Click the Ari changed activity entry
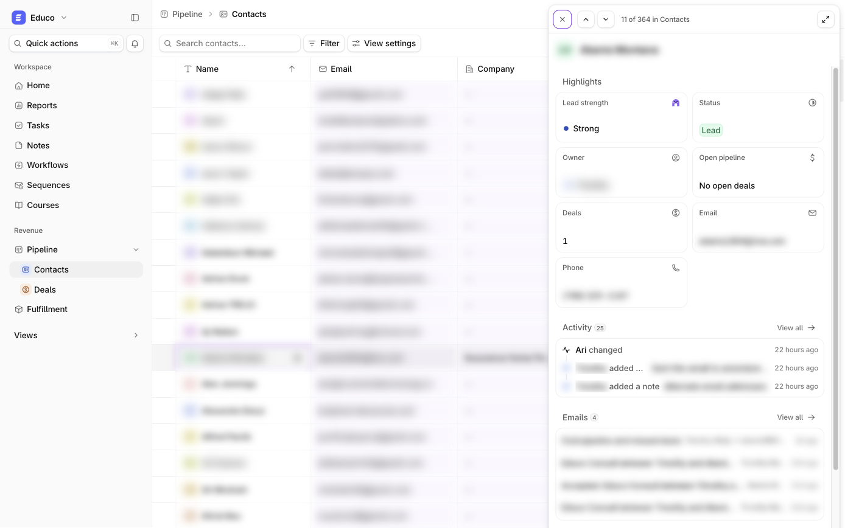The height and width of the screenshot is (528, 845). [690, 350]
